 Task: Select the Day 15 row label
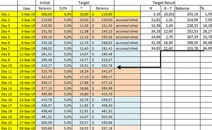click(9, 94)
